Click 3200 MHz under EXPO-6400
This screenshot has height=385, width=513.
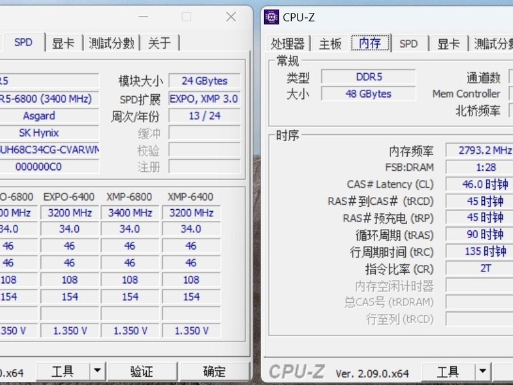point(70,213)
